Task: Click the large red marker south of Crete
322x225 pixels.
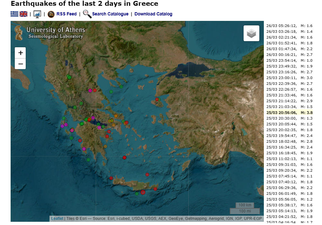Action: 143,192
